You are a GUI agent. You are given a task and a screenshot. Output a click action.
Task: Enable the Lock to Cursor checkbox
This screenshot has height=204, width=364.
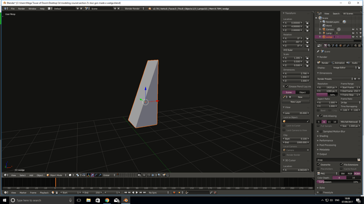pyautogui.click(x=284, y=126)
